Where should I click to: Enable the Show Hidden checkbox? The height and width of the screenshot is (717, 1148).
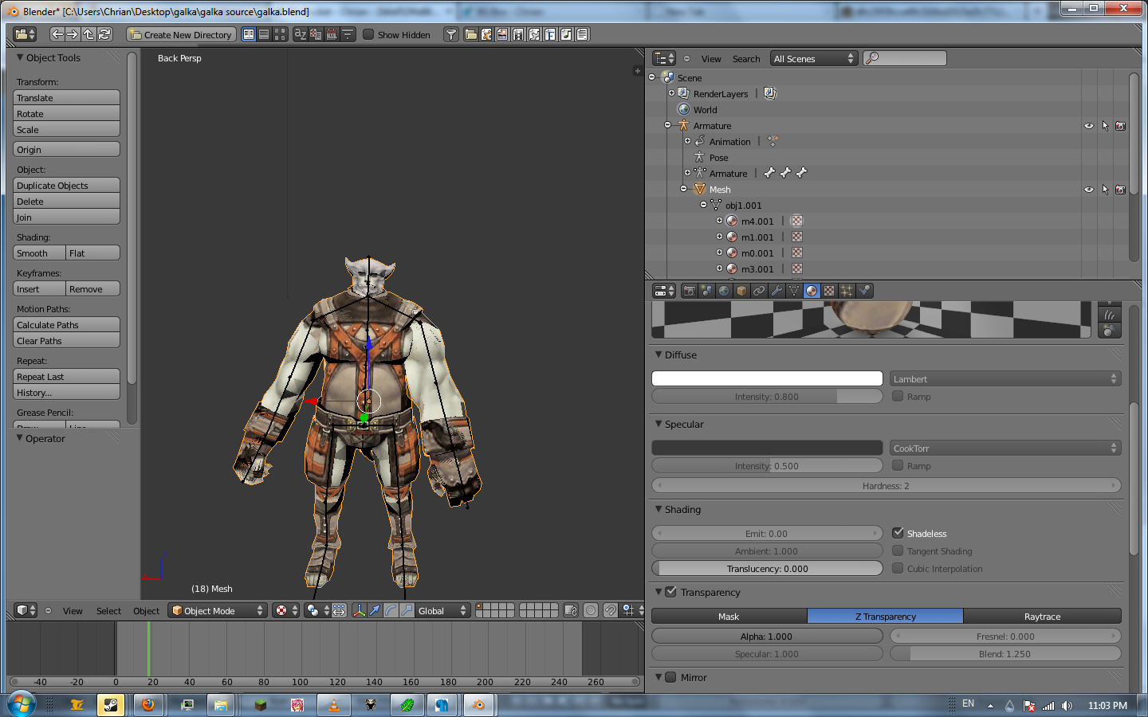tap(368, 34)
